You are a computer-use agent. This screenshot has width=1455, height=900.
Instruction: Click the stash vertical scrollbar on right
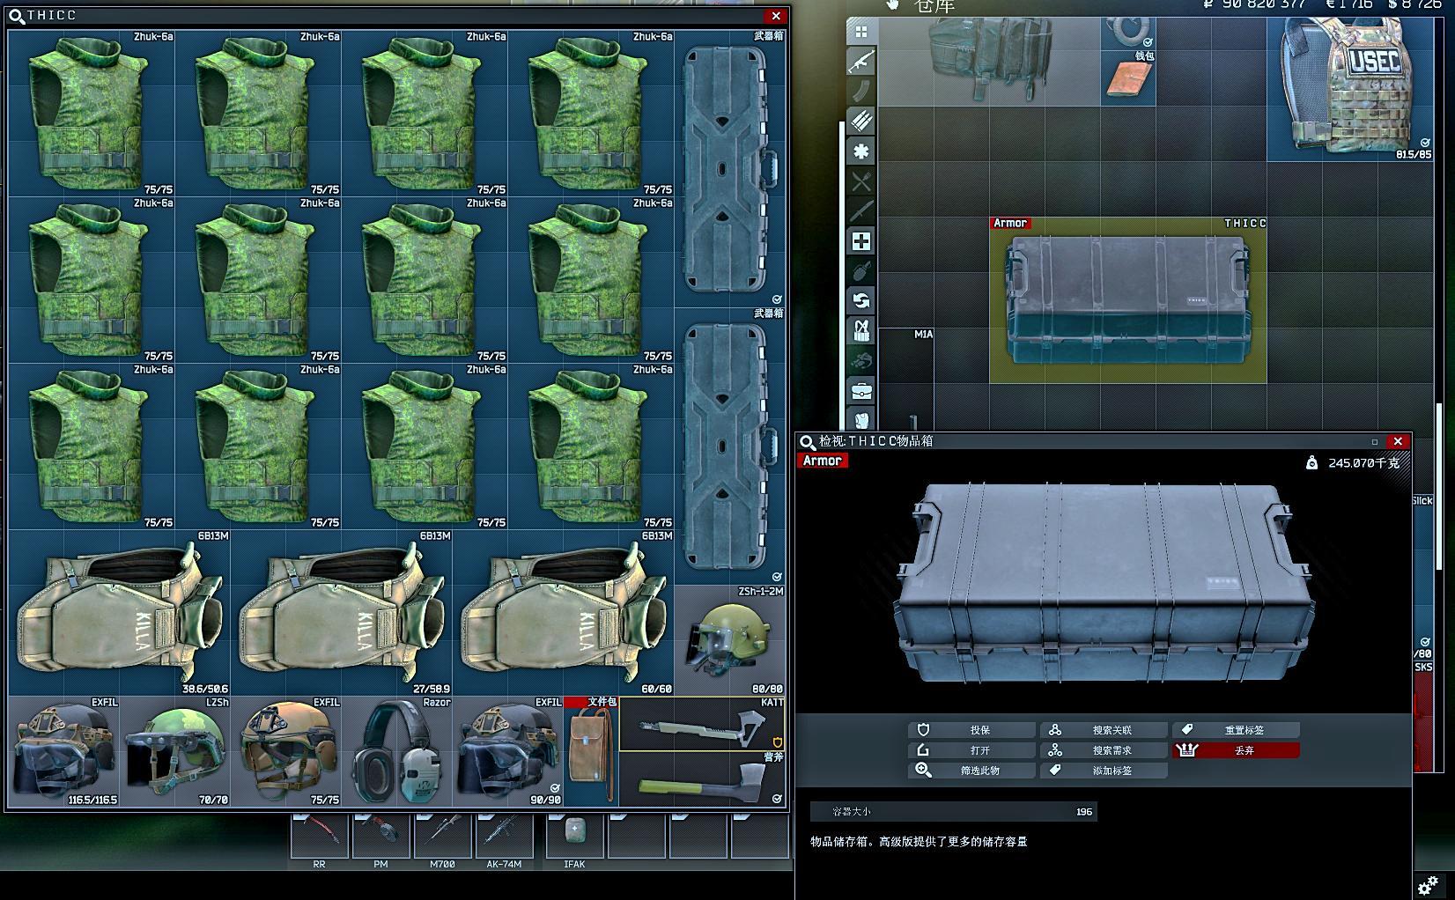point(1440,486)
